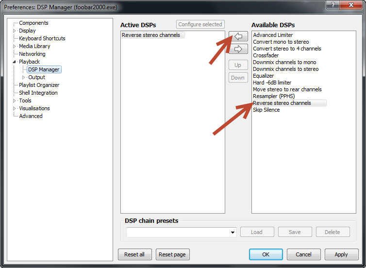Click the Apply button
The width and height of the screenshot is (366, 268).
pyautogui.click(x=342, y=254)
